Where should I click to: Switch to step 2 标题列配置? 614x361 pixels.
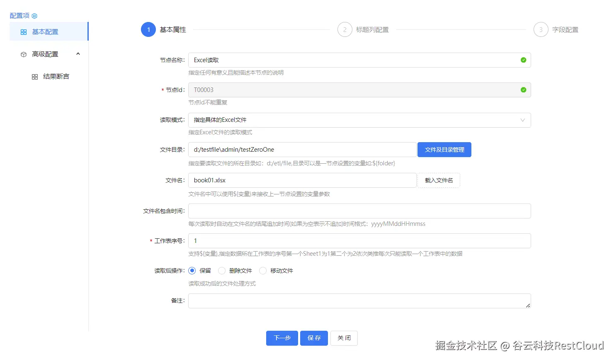[x=345, y=29]
